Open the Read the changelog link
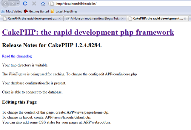 [x=17, y=56]
